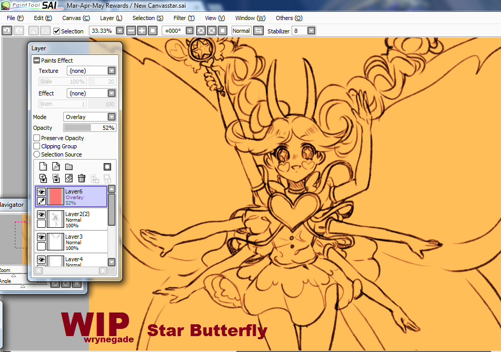501x352 pixels.
Task: Reset canvas rotation square button
Action: pos(222,31)
